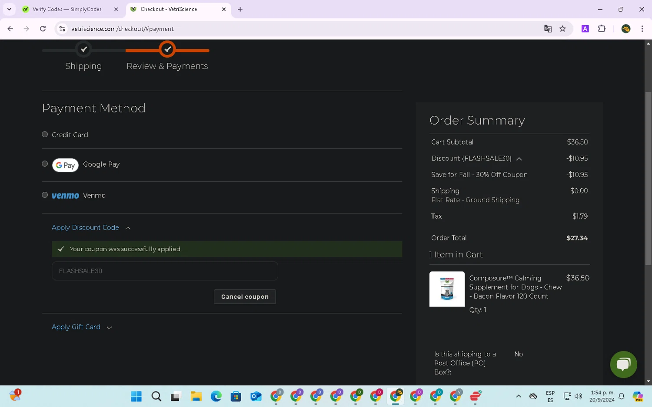
Task: Open the Windows Start menu
Action: point(136,396)
